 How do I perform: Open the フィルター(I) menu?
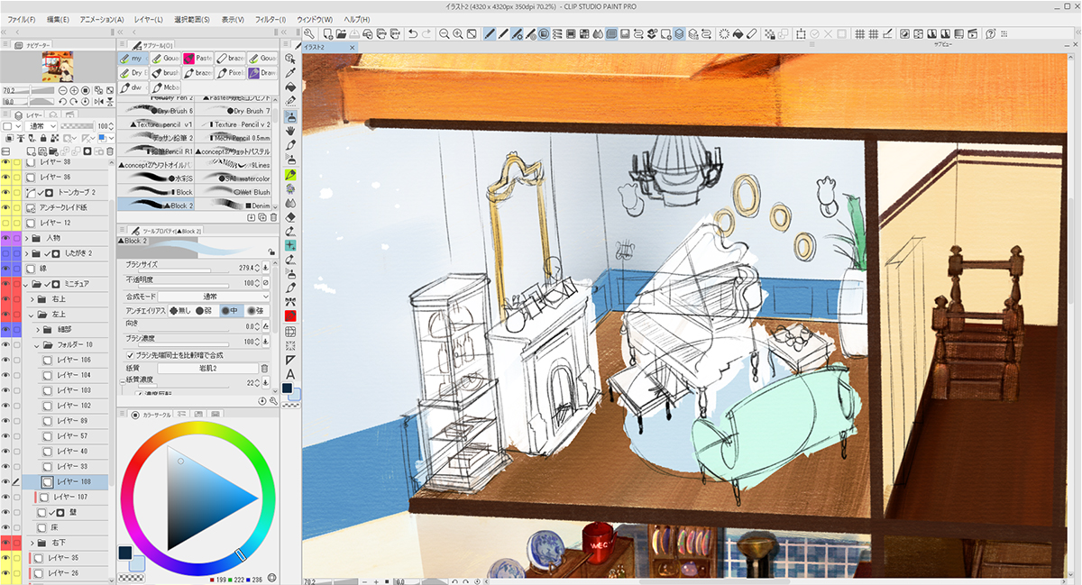click(270, 19)
